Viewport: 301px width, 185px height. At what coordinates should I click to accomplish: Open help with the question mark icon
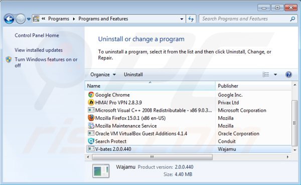288,74
